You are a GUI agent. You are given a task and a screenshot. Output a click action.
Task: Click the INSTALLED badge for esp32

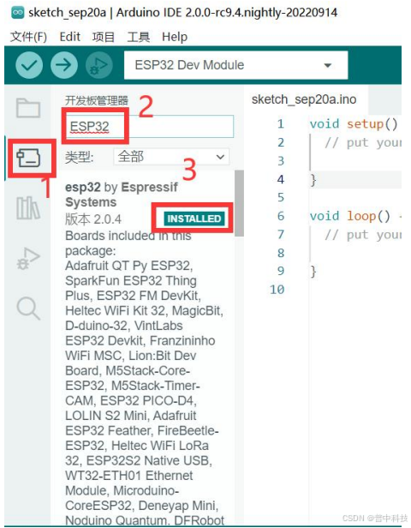pyautogui.click(x=194, y=219)
